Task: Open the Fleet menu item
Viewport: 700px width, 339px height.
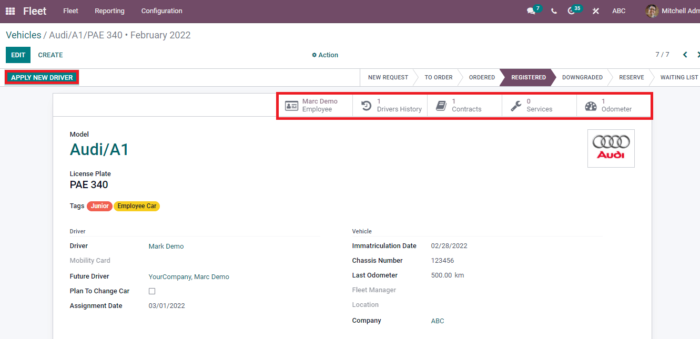Action: click(70, 11)
